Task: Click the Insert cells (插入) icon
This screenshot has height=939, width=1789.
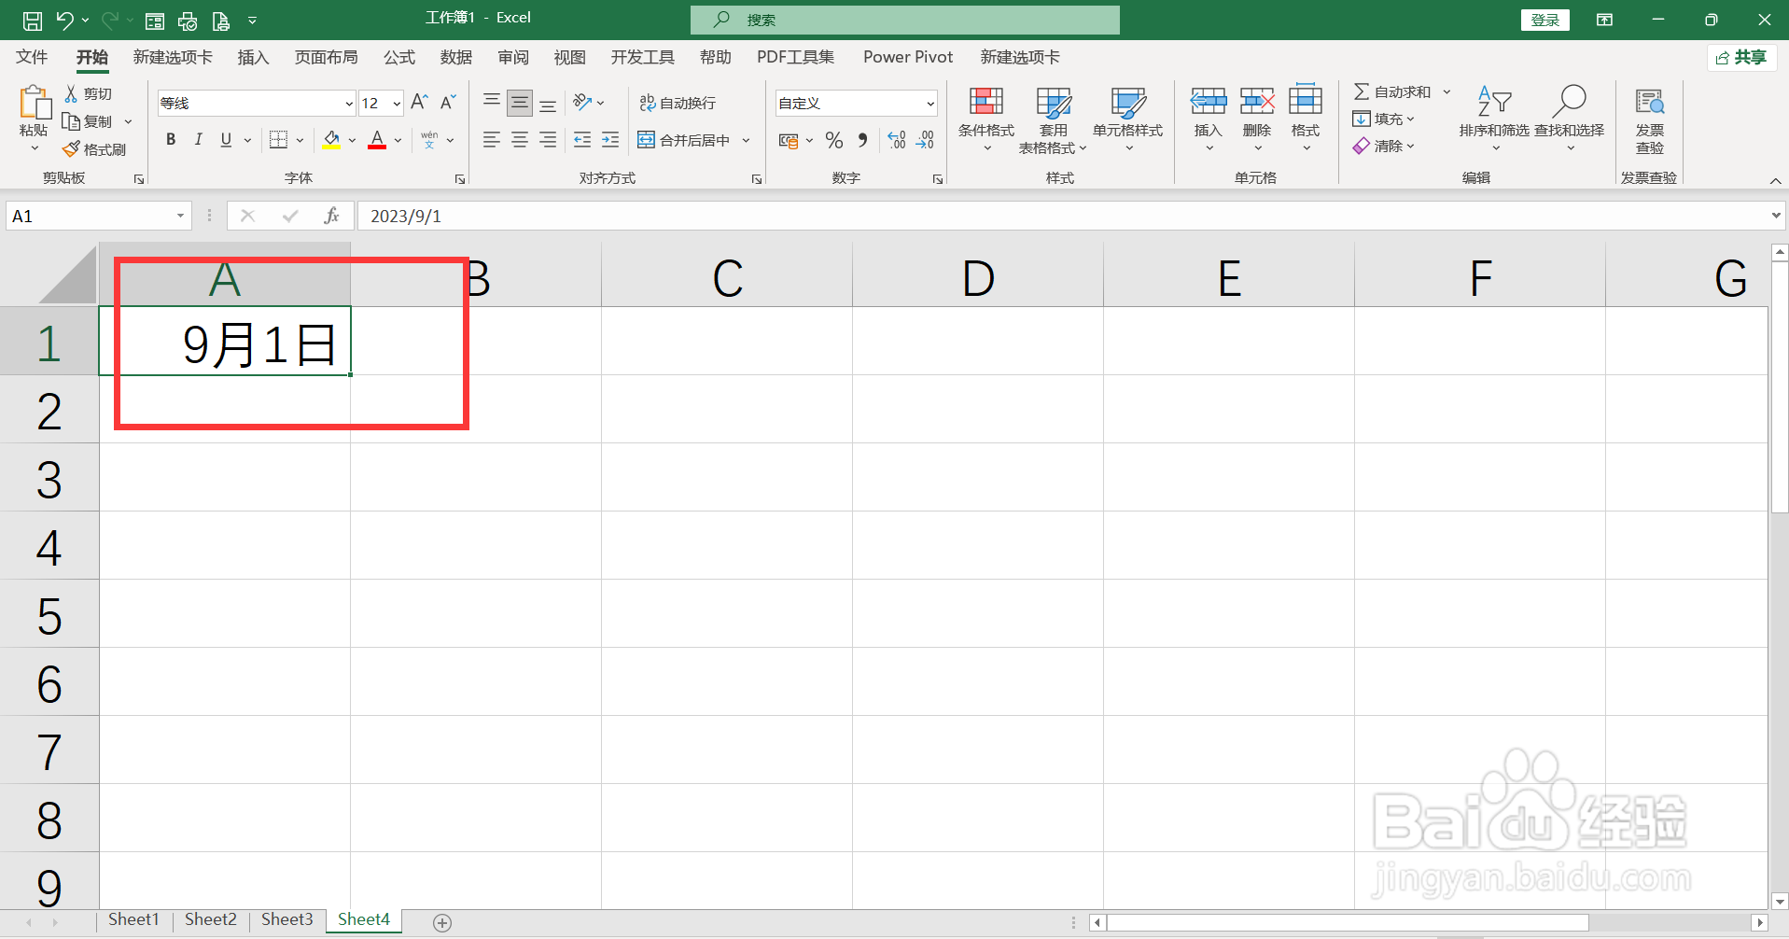Action: coord(1209,101)
